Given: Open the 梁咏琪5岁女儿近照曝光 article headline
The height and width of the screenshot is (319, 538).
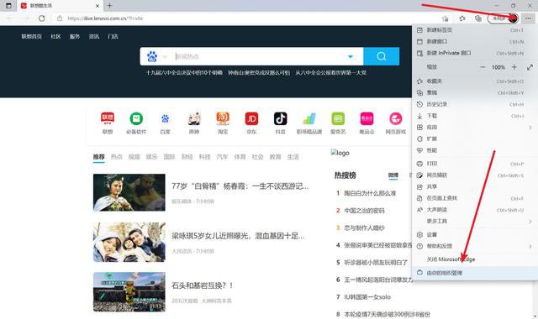Looking at the screenshot, I should tap(238, 236).
